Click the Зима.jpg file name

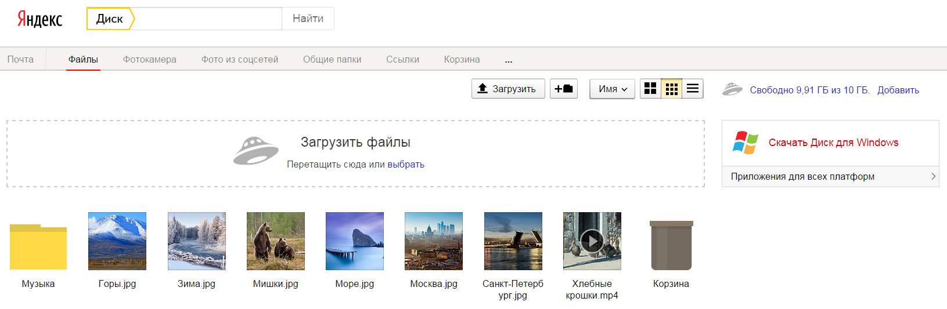(196, 283)
